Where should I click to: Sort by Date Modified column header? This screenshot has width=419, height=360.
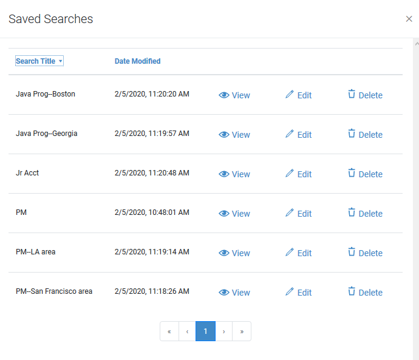click(x=137, y=61)
